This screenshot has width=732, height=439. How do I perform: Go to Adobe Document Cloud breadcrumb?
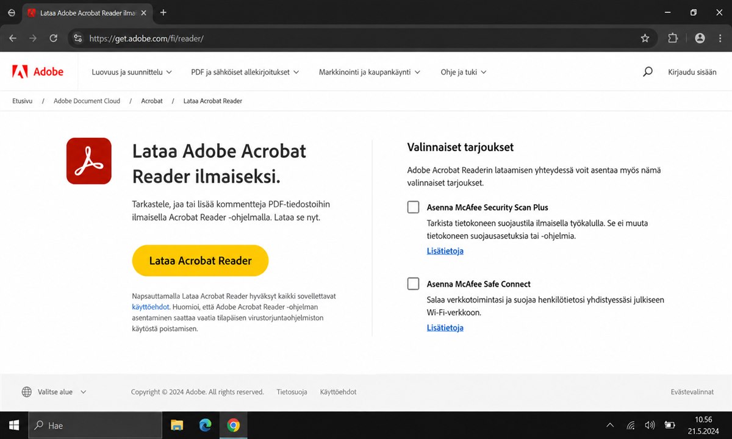click(87, 101)
